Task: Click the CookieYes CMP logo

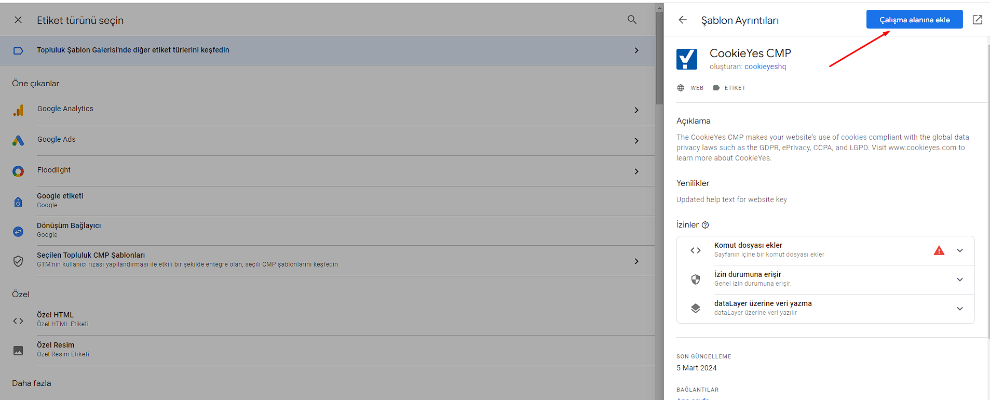Action: [x=687, y=59]
